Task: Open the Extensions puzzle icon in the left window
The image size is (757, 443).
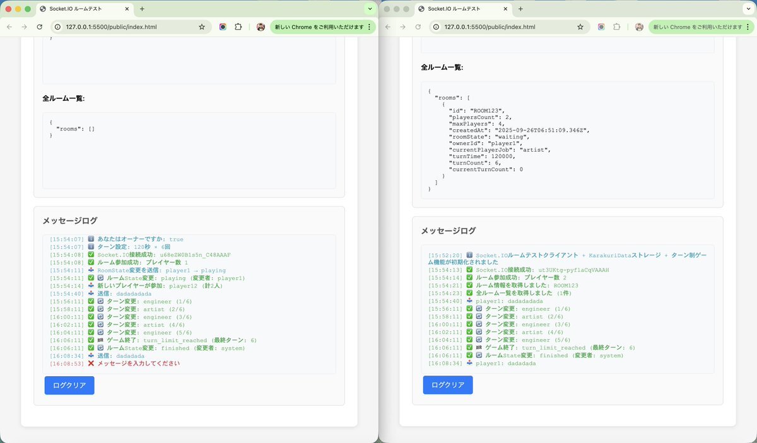Action: tap(238, 27)
